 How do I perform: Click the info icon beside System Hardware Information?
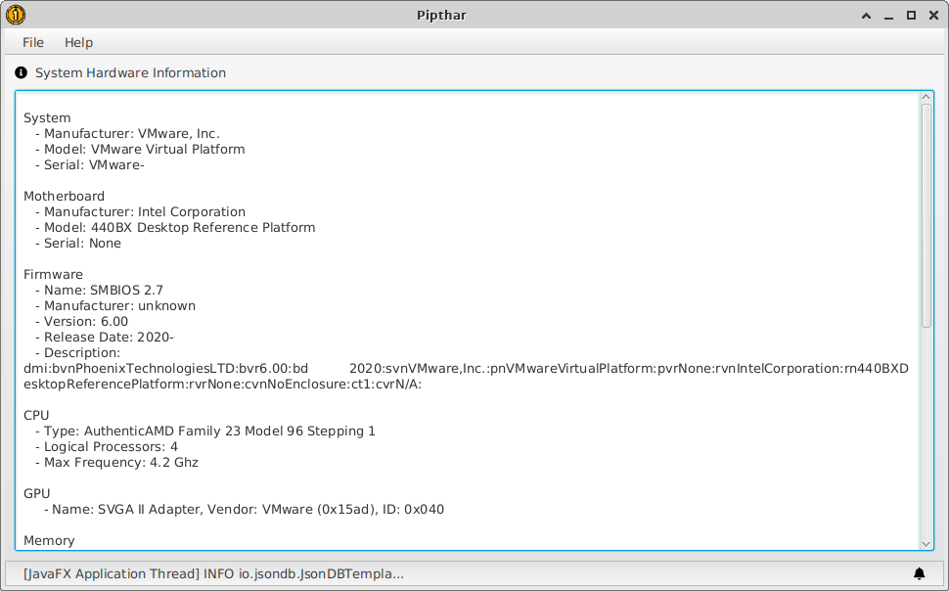(22, 72)
